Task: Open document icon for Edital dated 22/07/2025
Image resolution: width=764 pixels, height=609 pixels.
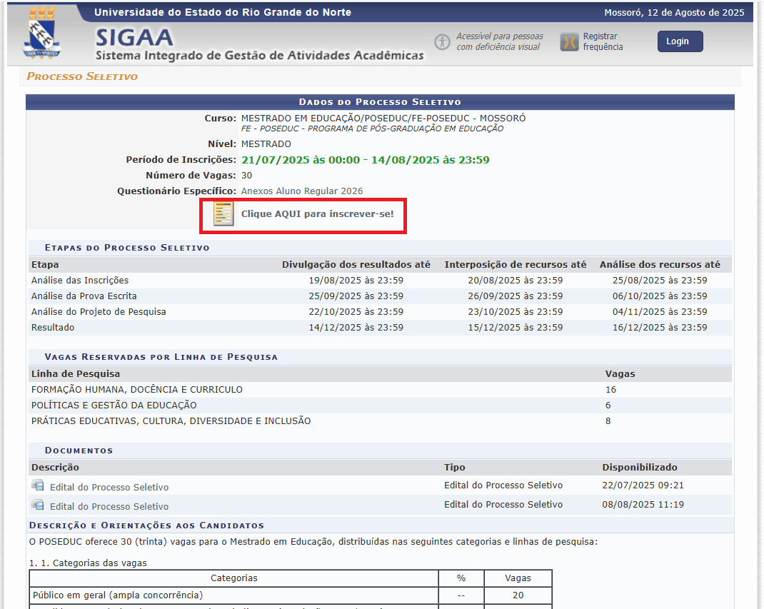Action: [x=38, y=486]
